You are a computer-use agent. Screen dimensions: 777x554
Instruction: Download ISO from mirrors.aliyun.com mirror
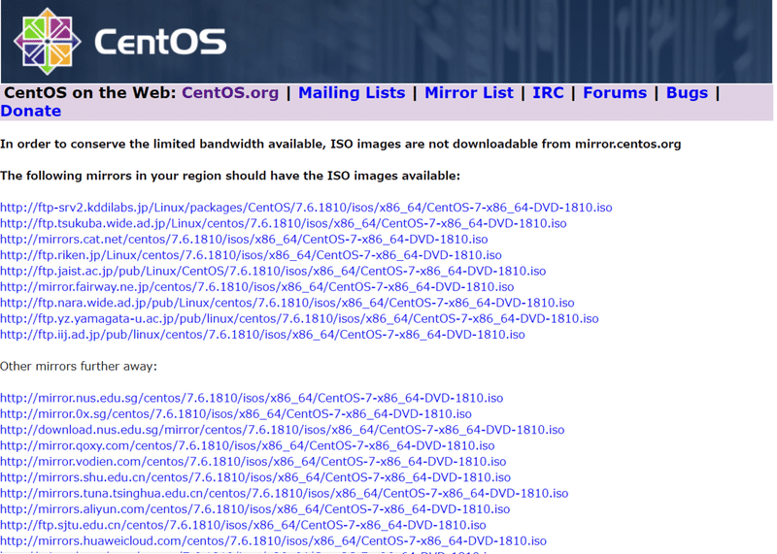click(255, 509)
